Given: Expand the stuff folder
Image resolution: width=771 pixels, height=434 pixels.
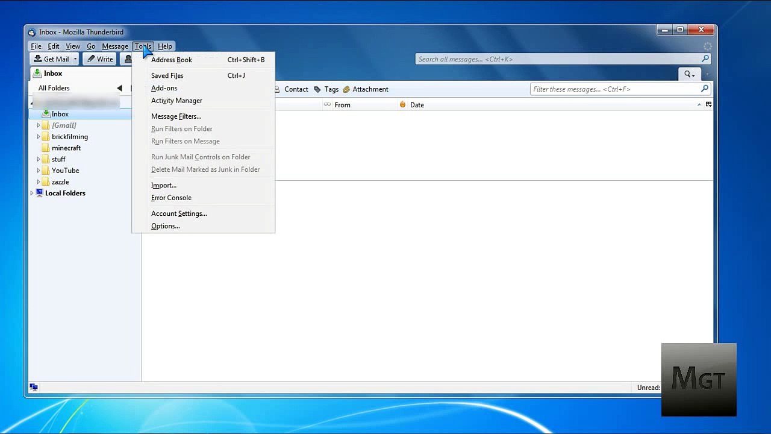Looking at the screenshot, I should (x=39, y=159).
